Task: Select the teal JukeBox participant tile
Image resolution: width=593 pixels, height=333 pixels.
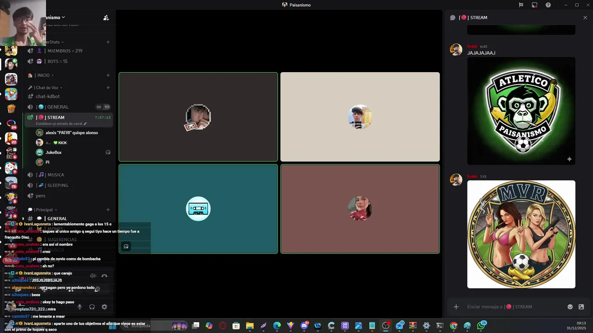Action: 198,209
